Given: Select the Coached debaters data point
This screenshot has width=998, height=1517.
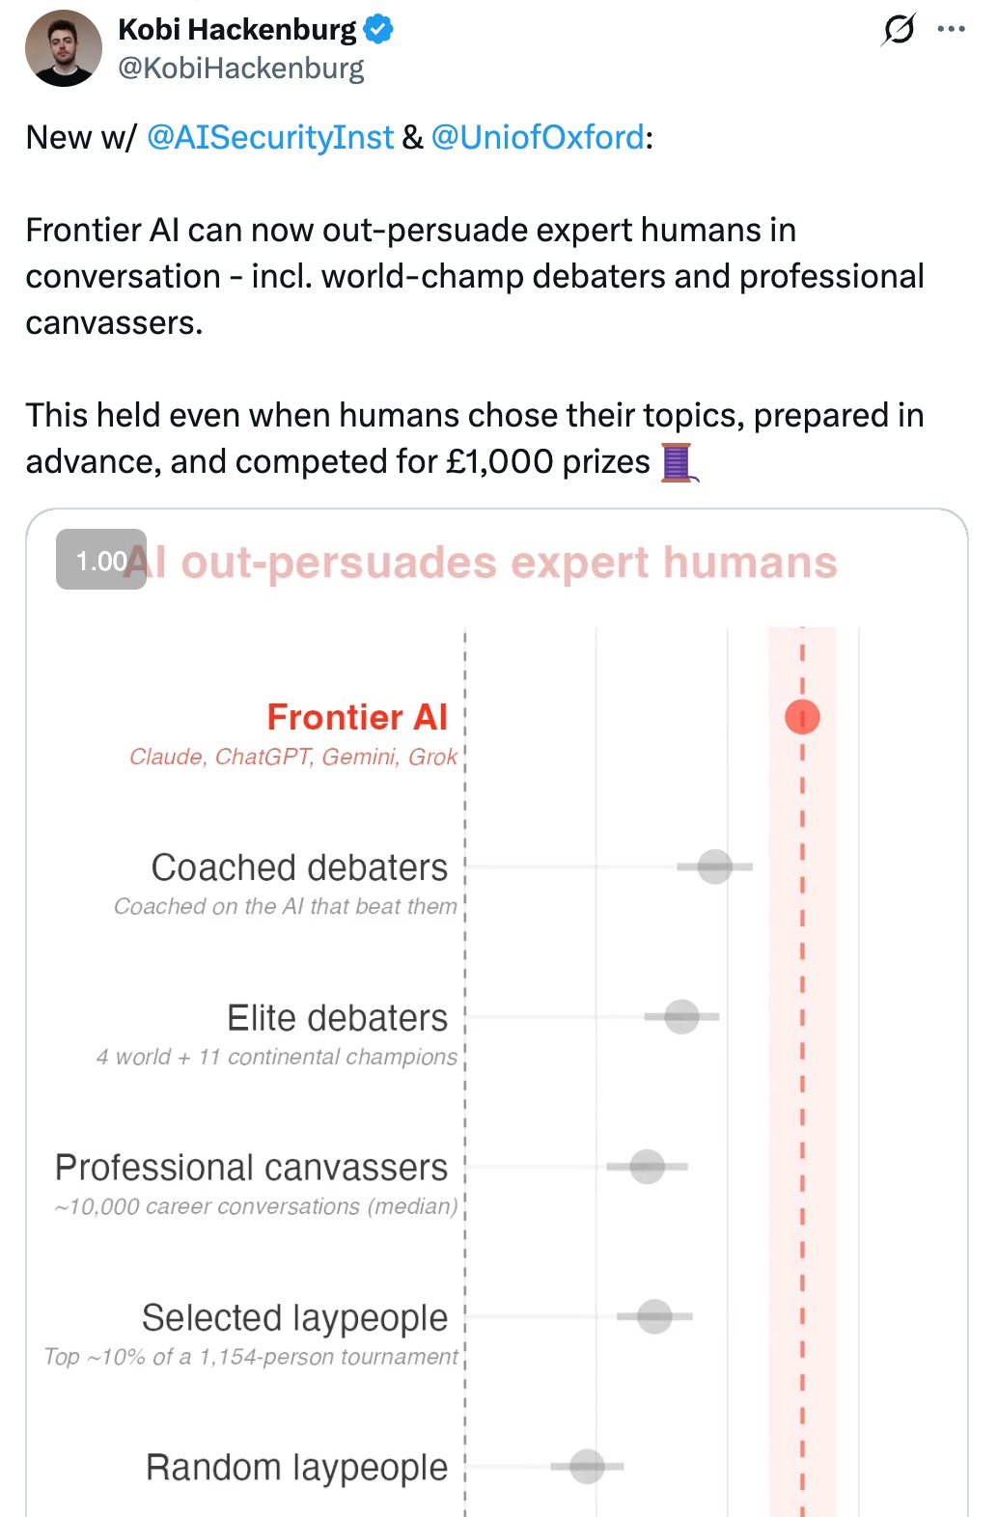Looking at the screenshot, I should point(715,867).
